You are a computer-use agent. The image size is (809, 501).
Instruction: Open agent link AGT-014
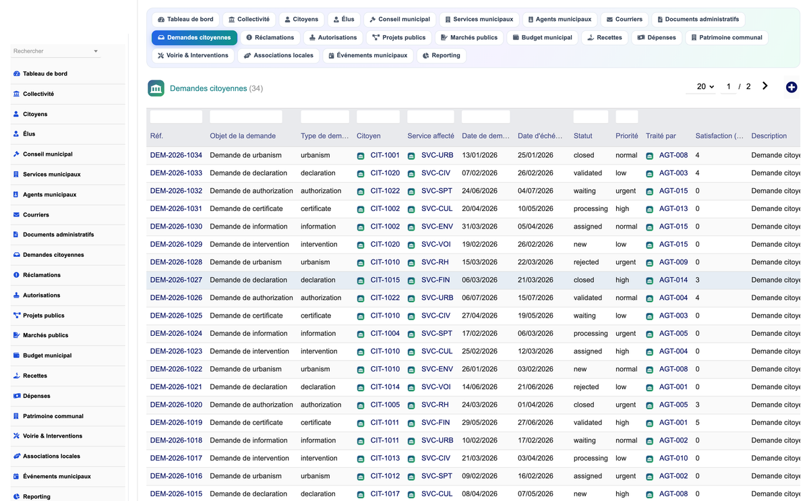pyautogui.click(x=673, y=280)
